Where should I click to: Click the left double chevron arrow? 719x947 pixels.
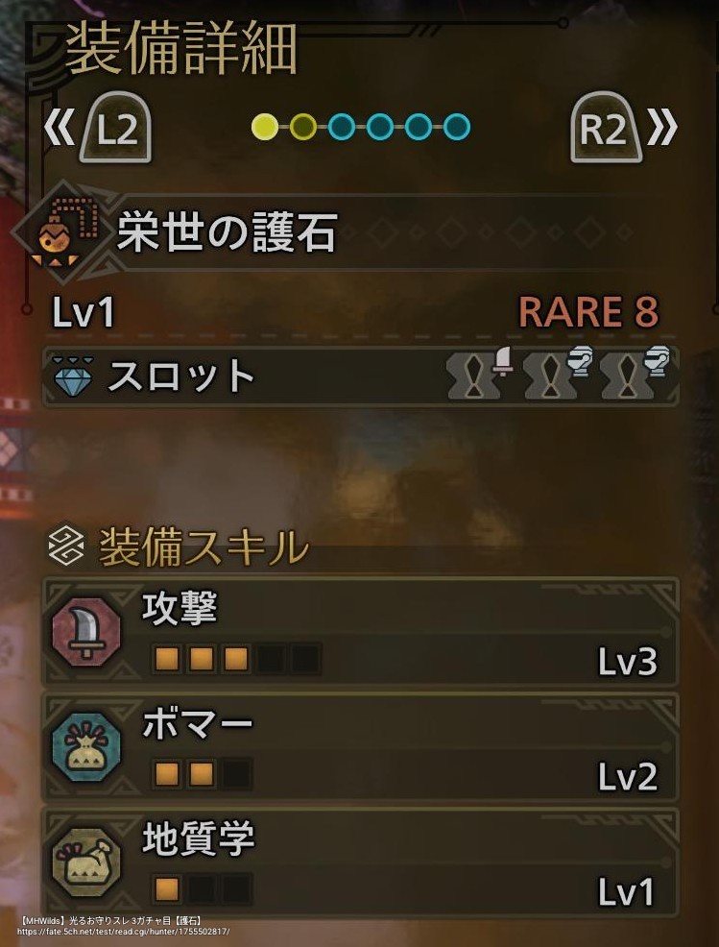[60, 128]
